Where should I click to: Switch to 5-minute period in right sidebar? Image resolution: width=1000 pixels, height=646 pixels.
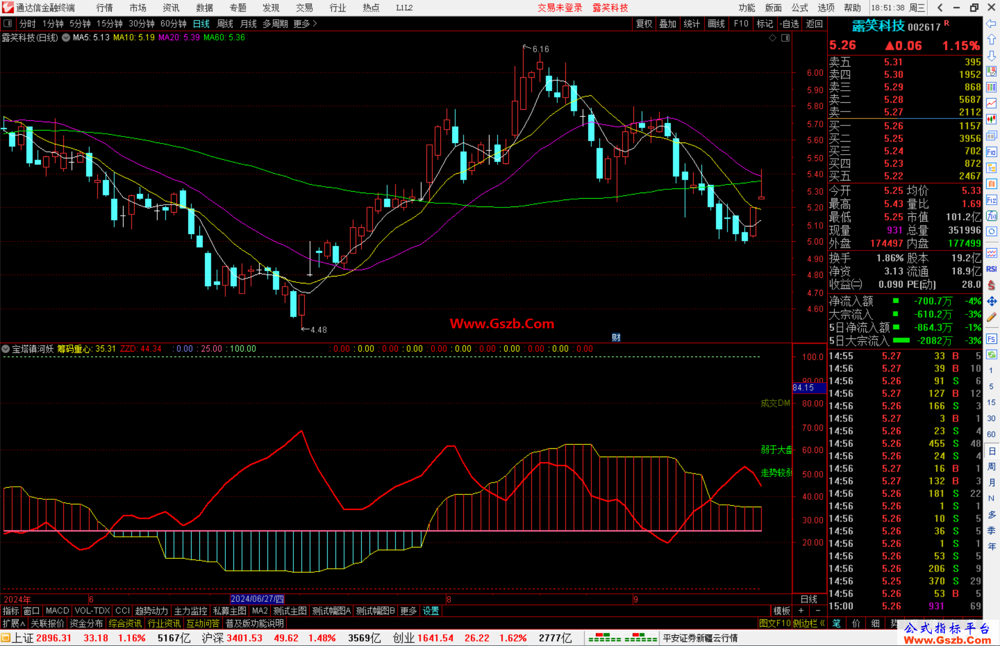coord(991,386)
